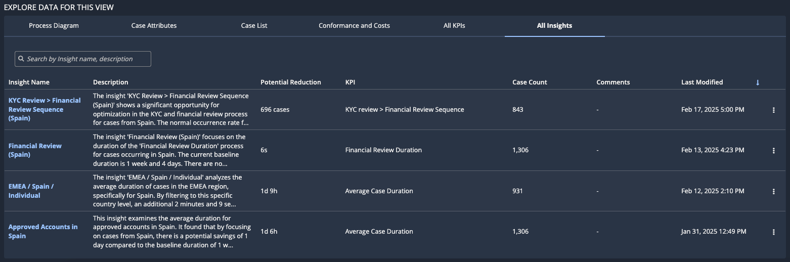The width and height of the screenshot is (790, 262).
Task: Sort by Last Modified column header
Action: click(702, 82)
